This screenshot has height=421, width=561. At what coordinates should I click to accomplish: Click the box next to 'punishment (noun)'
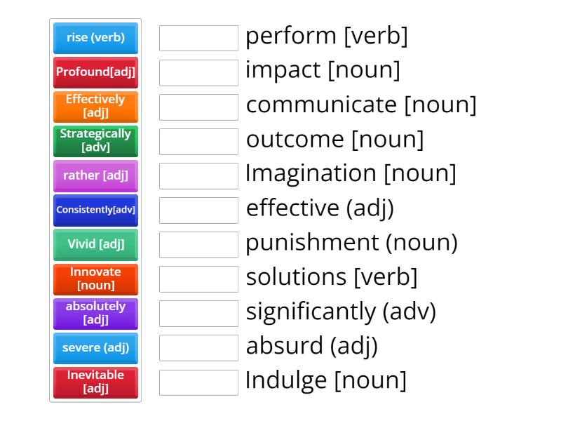click(198, 244)
